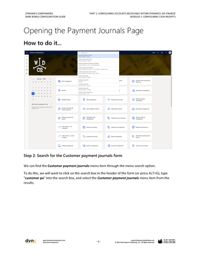Screen dimensions: 201x260
Task: Open Payroll management tile
Action: [x=116, y=136]
